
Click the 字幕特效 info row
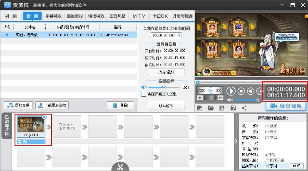click(x=272, y=137)
